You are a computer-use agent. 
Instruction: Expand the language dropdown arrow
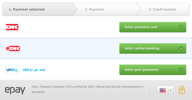point(171,90)
